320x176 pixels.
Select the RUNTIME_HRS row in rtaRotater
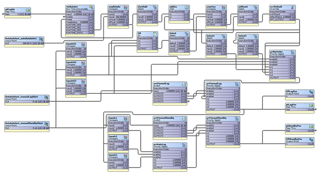tap(80, 30)
